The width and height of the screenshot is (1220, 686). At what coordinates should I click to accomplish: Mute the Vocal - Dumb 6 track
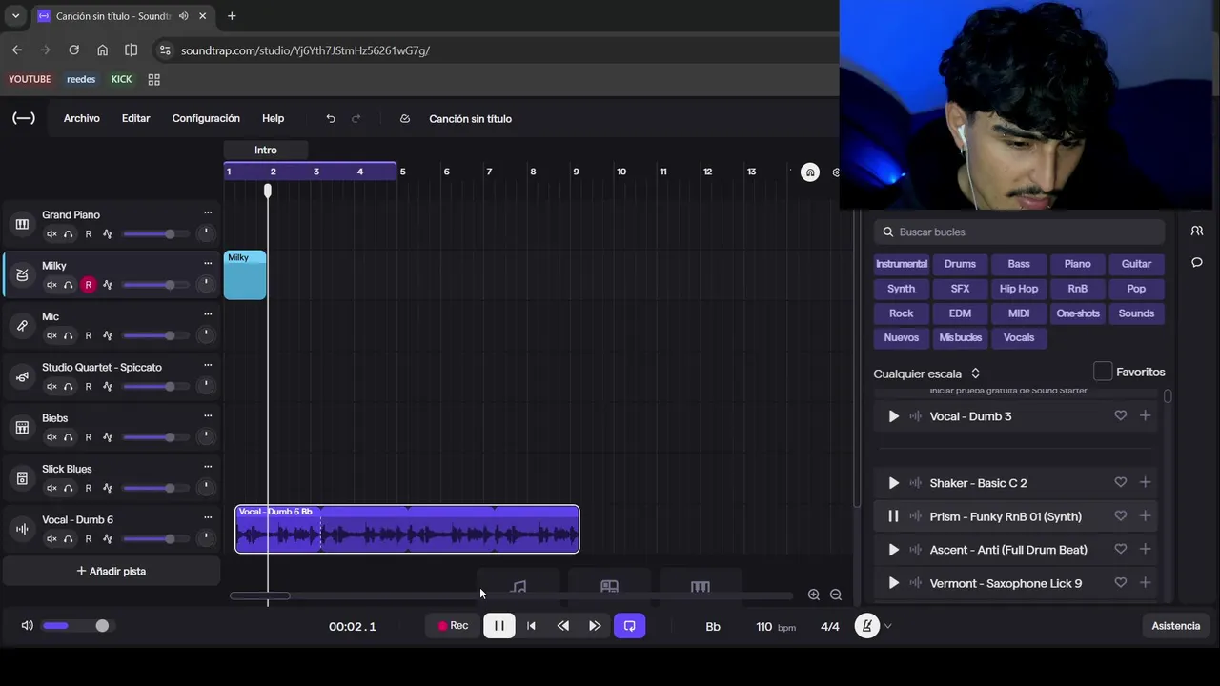click(52, 538)
